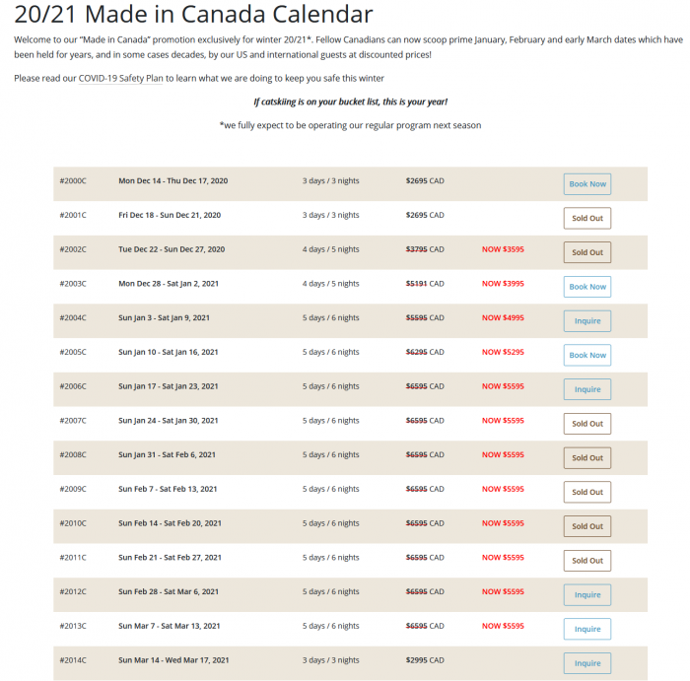Inquire about Mar 14 - Mar 17 trip

coord(587,663)
